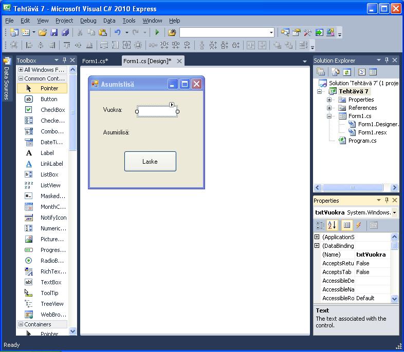Open the Properties object selector dropdown
This screenshot has width=404, height=352.
[394, 212]
